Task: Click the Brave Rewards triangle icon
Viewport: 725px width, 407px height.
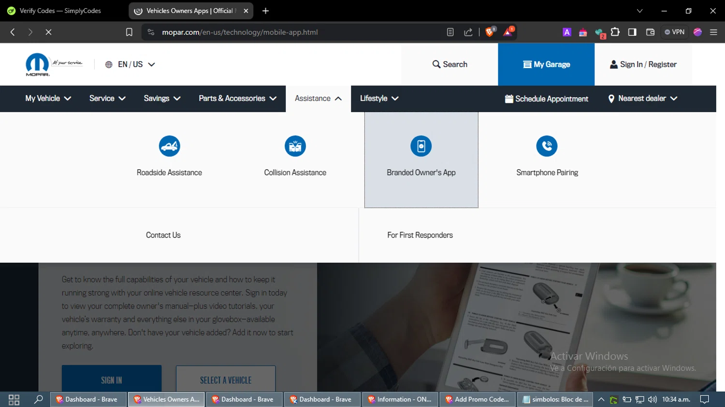Action: click(x=508, y=32)
